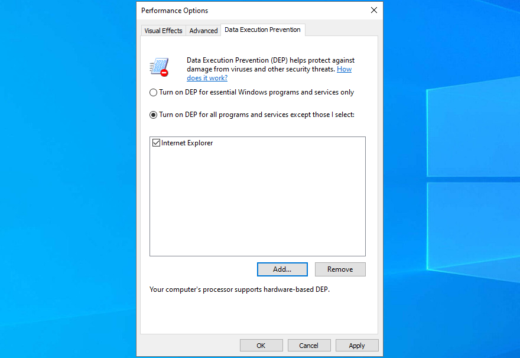Screen dimensions: 520x358
Task: Switch to the Advanced tab
Action: [203, 30]
